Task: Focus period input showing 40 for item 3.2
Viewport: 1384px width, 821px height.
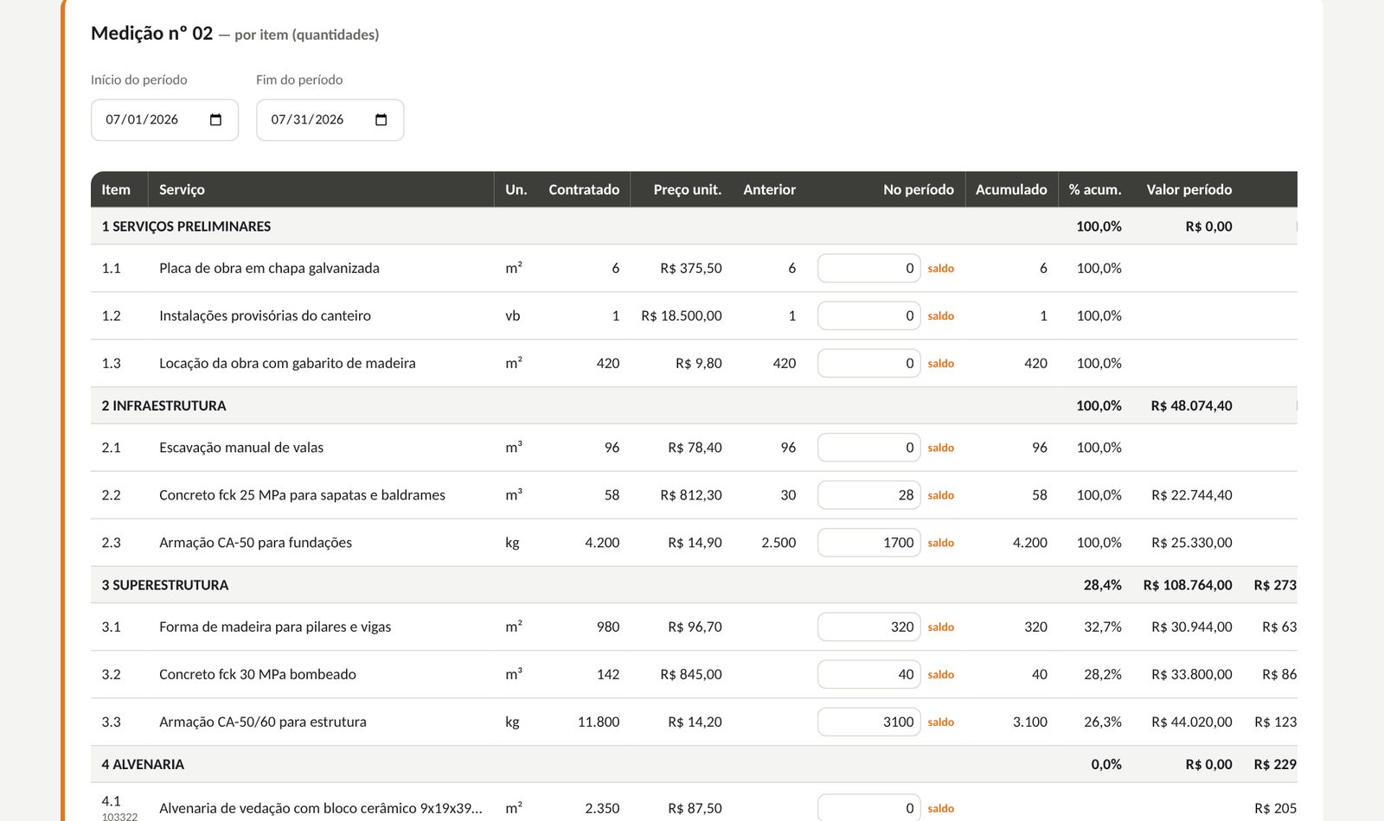Action: tap(868, 674)
